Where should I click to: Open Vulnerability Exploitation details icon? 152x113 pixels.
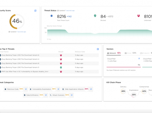[x=58, y=89]
